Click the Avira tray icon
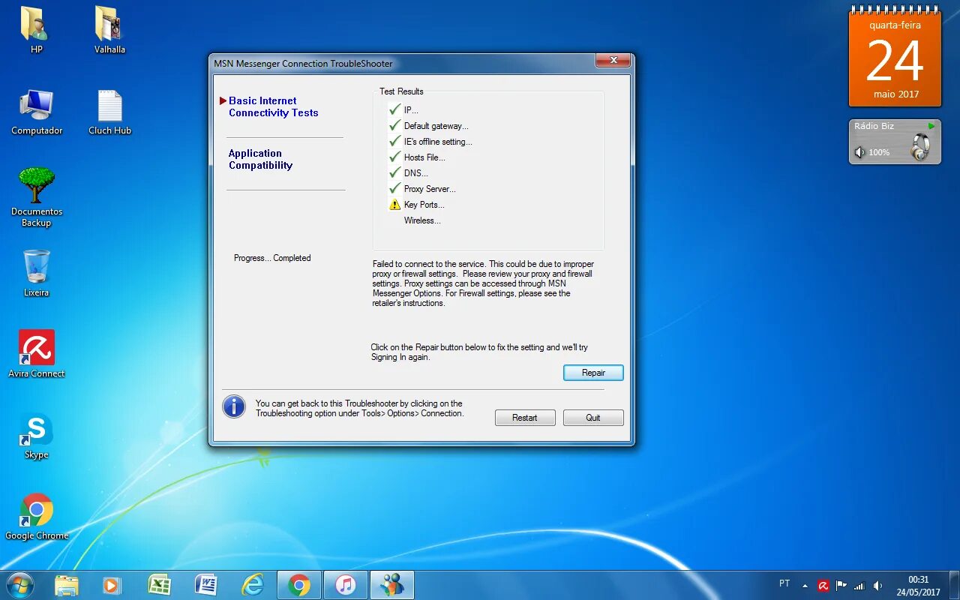Screen dimensions: 960x600 pos(823,586)
